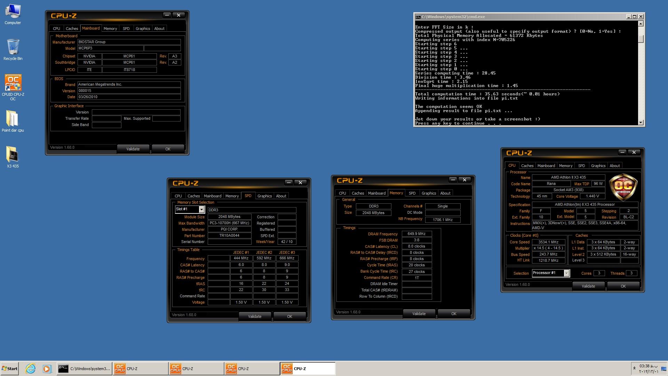Select the third CPU-Z taskbar button
The height and width of the screenshot is (376, 668).
[x=252, y=369]
